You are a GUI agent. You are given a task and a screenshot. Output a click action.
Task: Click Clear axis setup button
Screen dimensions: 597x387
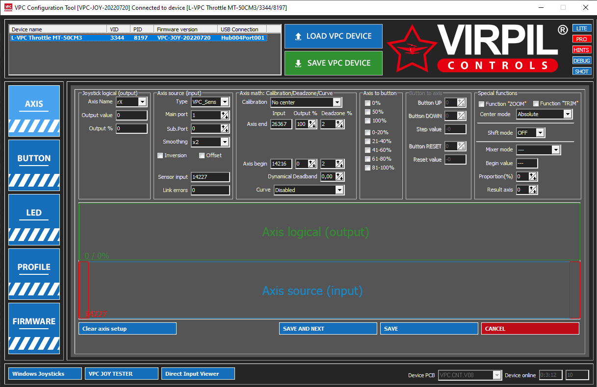coord(128,329)
